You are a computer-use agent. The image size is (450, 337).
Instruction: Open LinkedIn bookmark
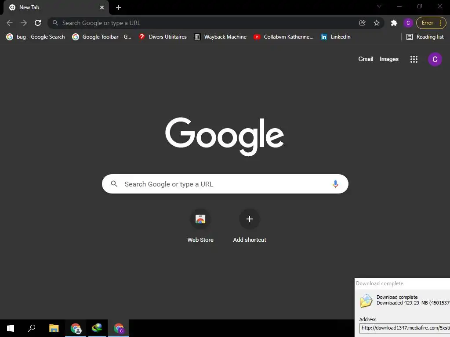point(335,37)
